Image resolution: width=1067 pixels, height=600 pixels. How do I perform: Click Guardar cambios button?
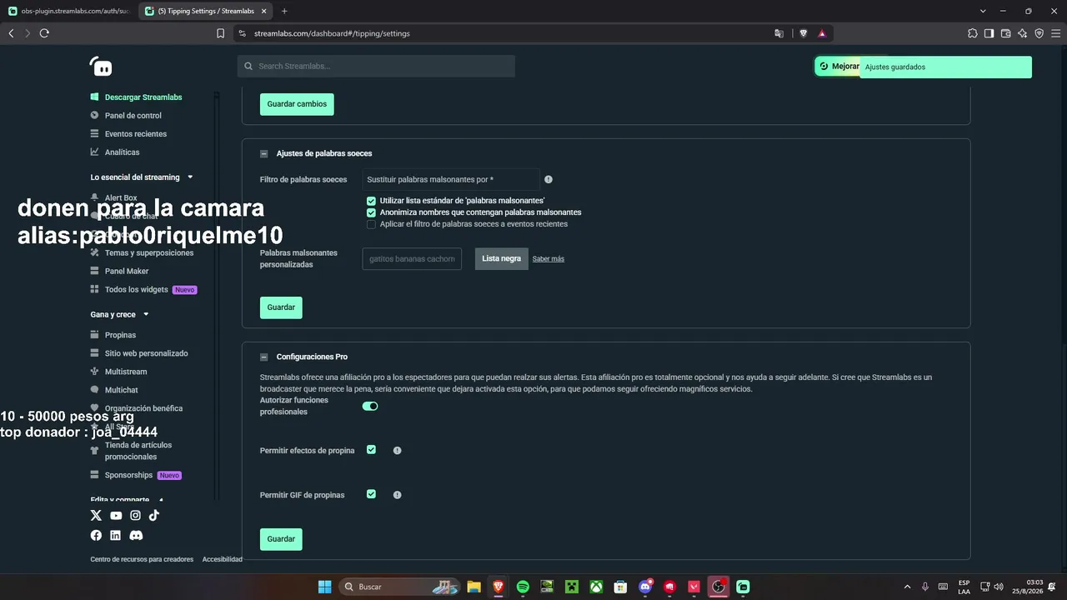coord(297,104)
